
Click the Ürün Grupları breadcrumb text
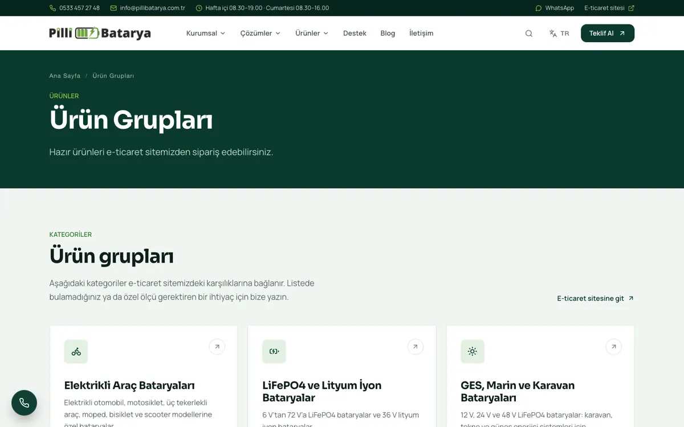point(113,76)
